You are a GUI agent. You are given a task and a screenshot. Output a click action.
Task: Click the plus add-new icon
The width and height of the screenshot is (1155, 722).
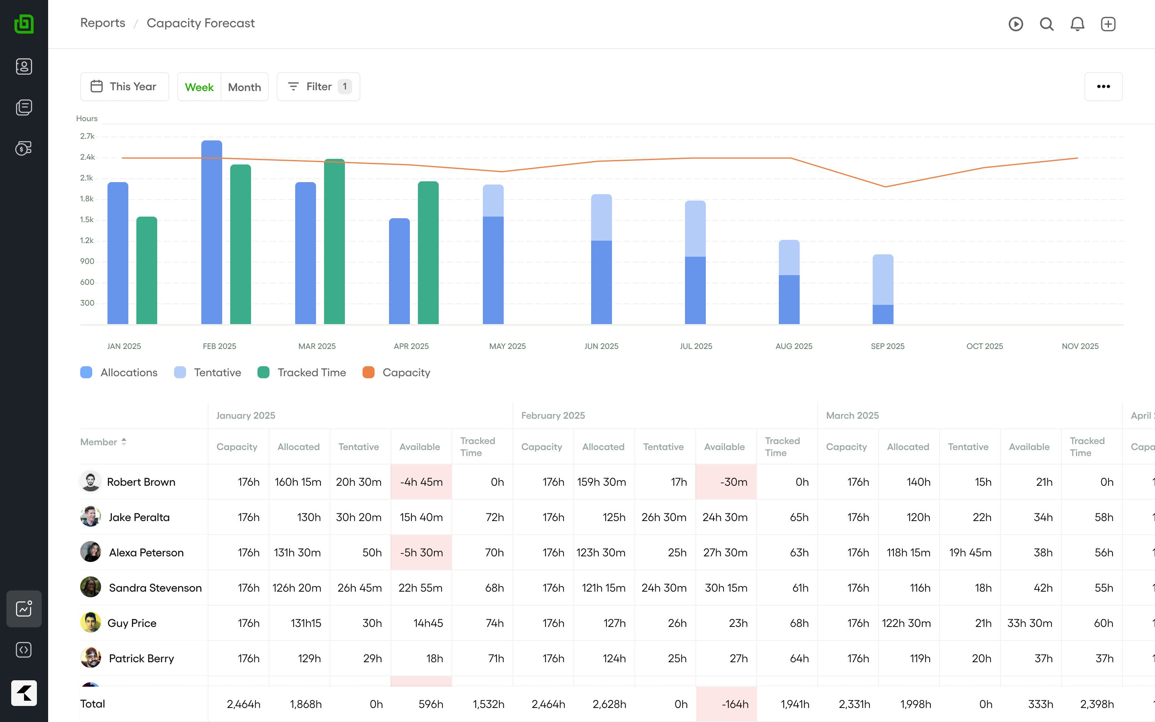(1108, 24)
